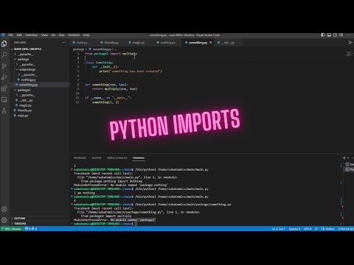This screenshot has width=354, height=265.
Task: Open the Run menu
Action: pos(61,35)
